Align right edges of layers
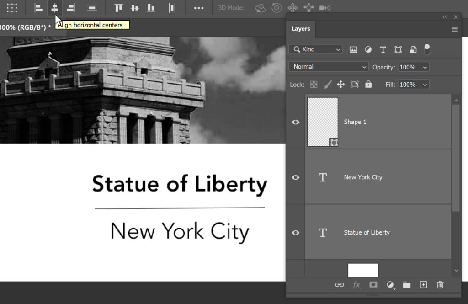 [x=71, y=8]
